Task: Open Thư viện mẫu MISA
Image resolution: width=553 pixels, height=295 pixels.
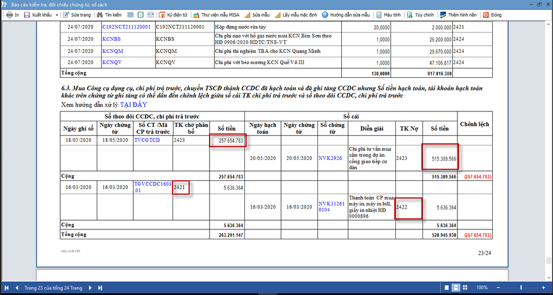Action: click(216, 15)
